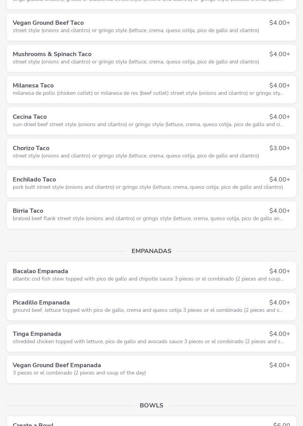
Task: Click the Cecina Taco title text
Action: [x=30, y=117]
